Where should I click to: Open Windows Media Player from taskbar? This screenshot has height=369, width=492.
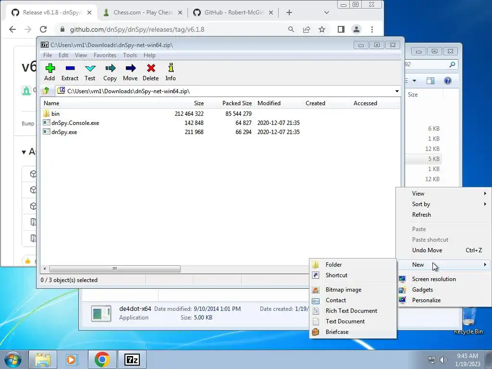(72, 359)
